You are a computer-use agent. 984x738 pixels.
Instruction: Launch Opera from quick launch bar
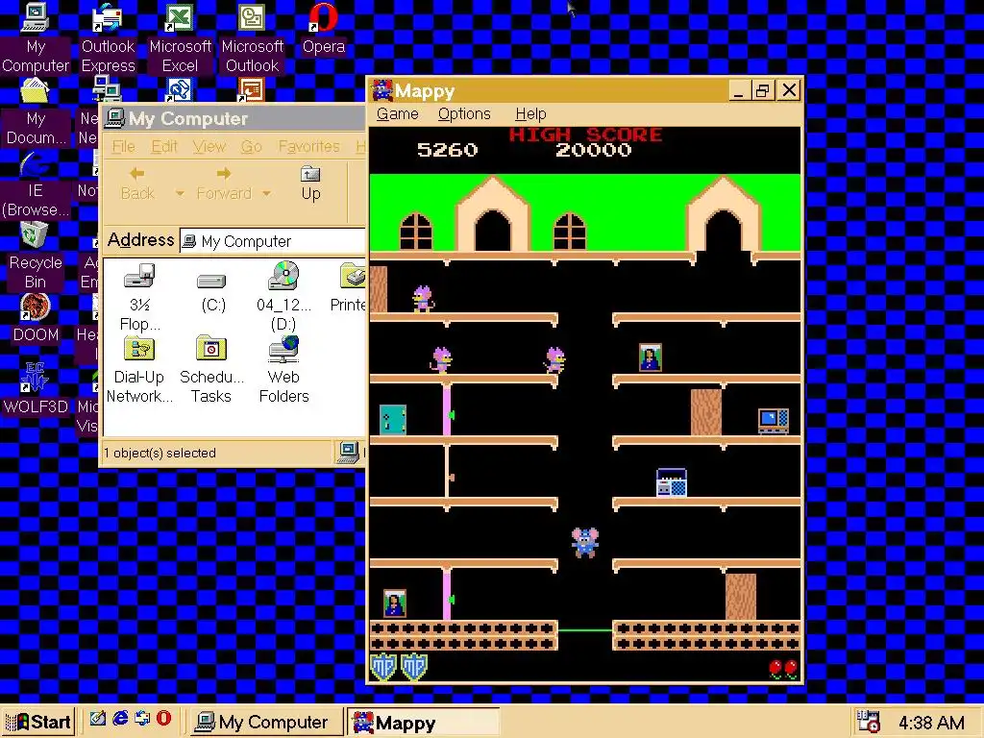tap(163, 718)
